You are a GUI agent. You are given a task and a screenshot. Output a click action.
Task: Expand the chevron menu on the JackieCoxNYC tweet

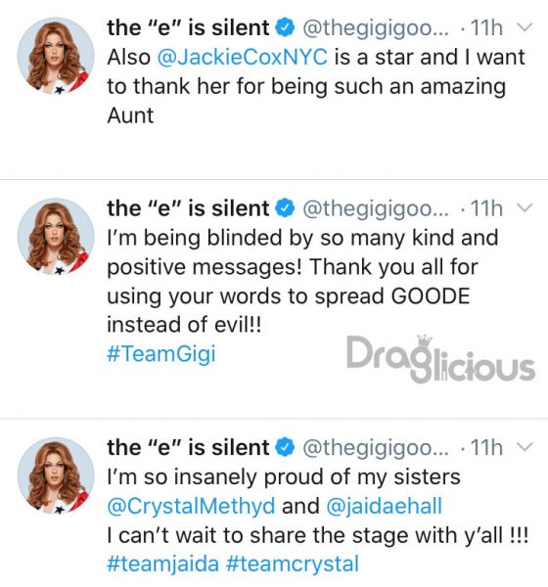[x=525, y=27]
